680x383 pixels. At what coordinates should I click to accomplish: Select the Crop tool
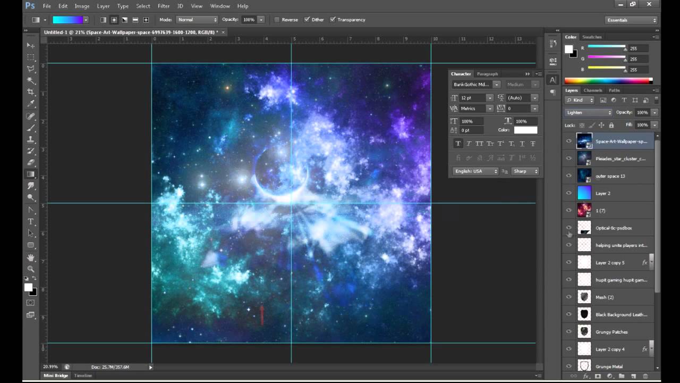[31, 93]
